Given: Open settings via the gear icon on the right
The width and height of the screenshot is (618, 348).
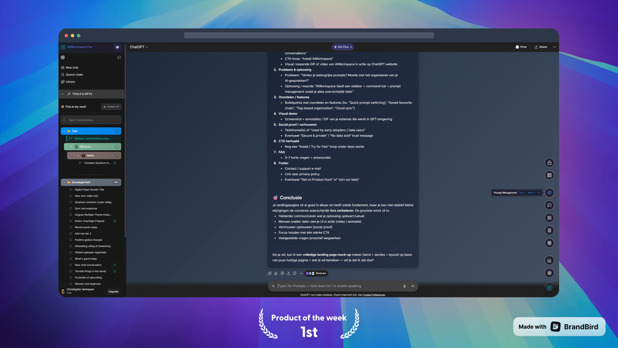Looking at the screenshot, I should (550, 273).
